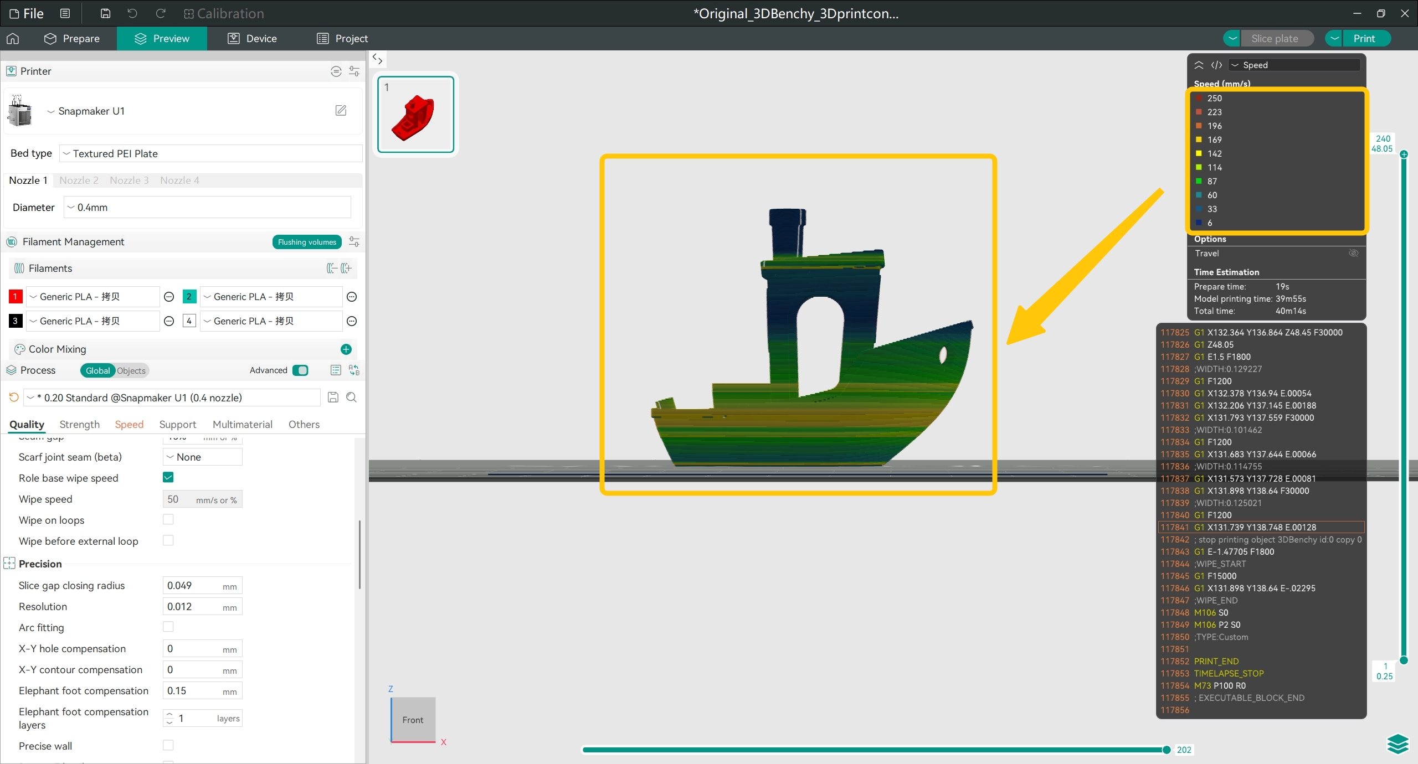Toggle the Advanced settings switch

tap(300, 370)
